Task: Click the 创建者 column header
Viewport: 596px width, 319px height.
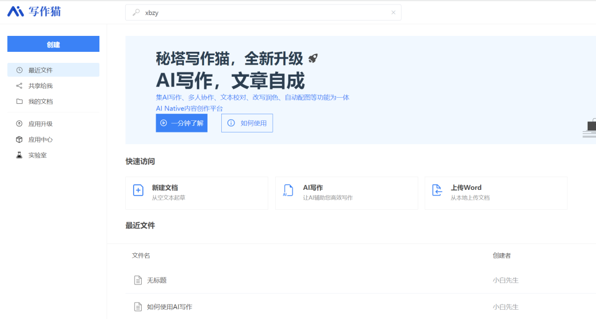Action: [x=502, y=256]
